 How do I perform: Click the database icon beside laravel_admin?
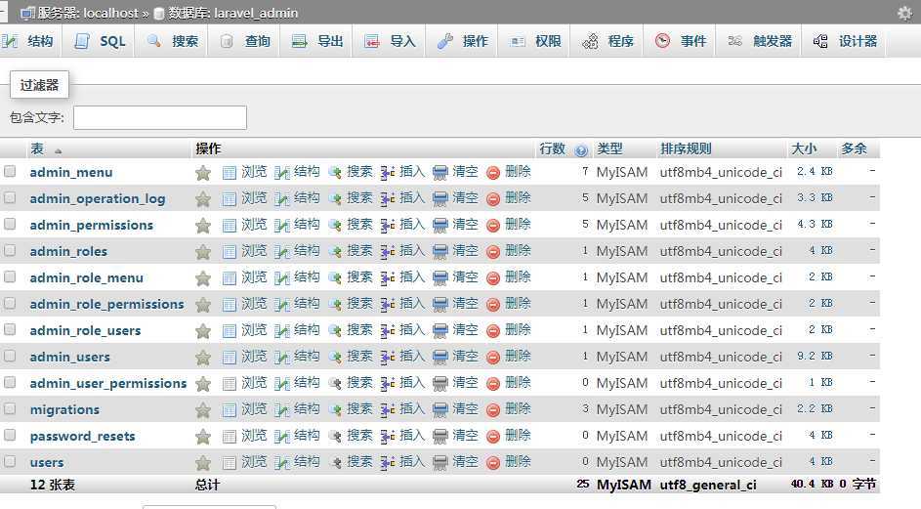point(158,13)
